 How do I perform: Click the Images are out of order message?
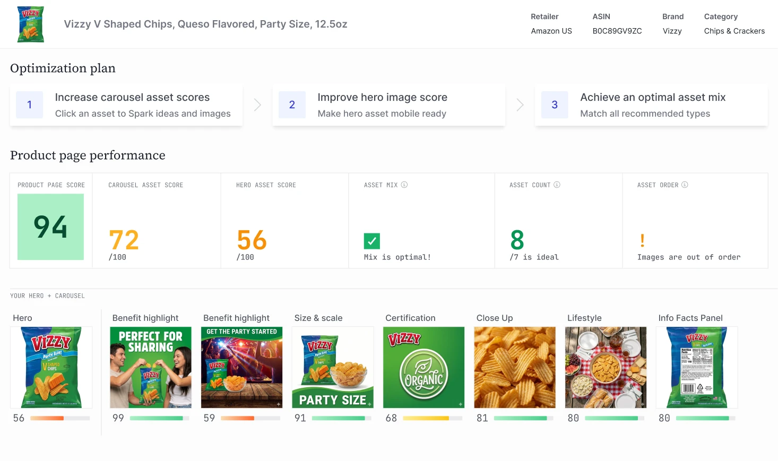[x=689, y=257]
